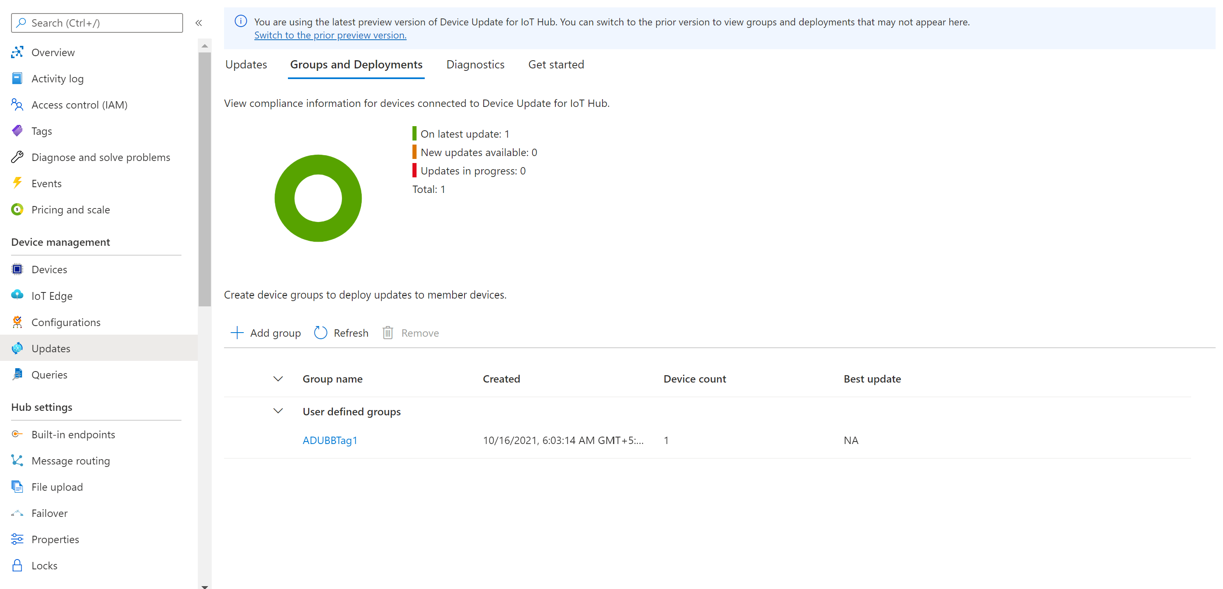Toggle the chevron beside Group name header
The image size is (1223, 589).
click(278, 379)
